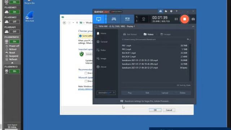231x130 pixels.
Task: Launch Bandicut from sidebar button
Action: 106,93
